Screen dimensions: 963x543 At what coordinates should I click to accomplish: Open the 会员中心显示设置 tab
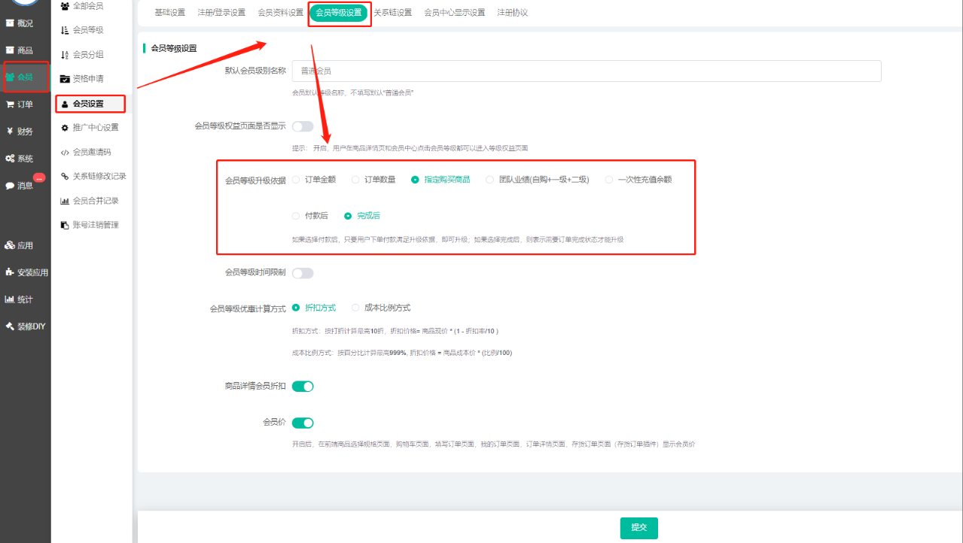(x=455, y=13)
